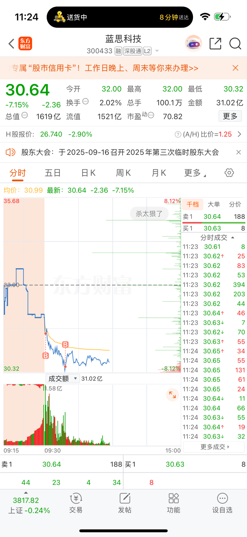Open 更多成交 link below trades
The width and height of the screenshot is (247, 537).
[x=215, y=447]
